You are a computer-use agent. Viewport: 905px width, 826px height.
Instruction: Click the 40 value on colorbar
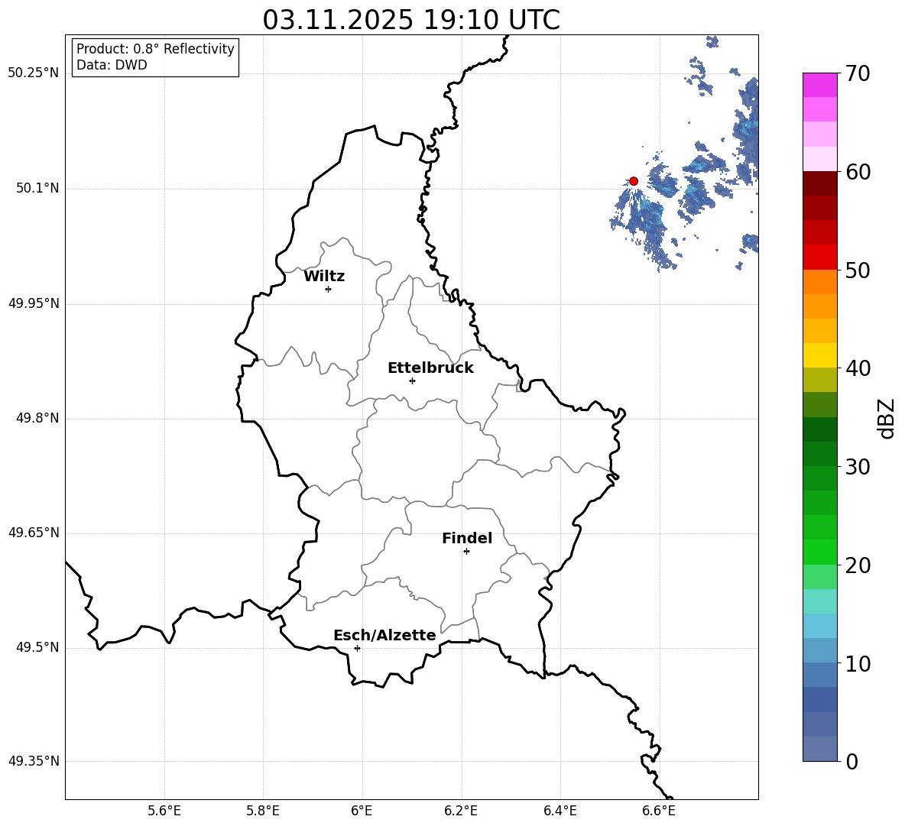(x=857, y=368)
